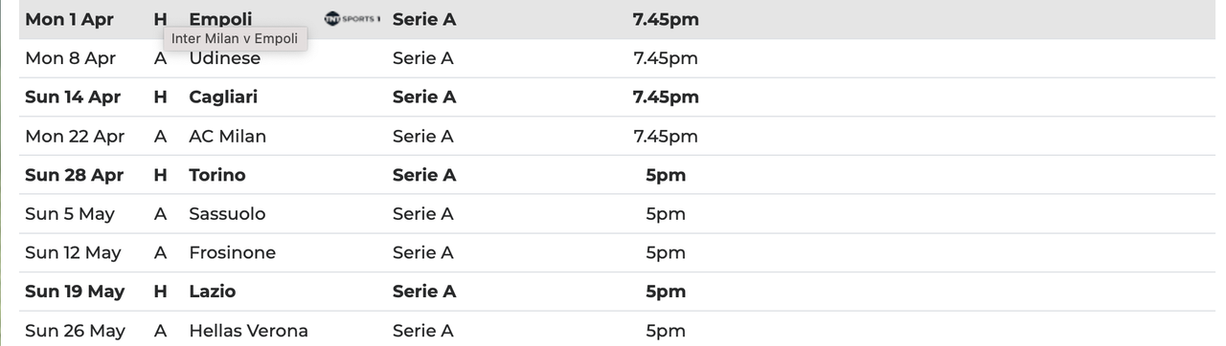This screenshot has height=346, width=1226.
Task: Click Serie A in the Lazio row
Action: [424, 292]
